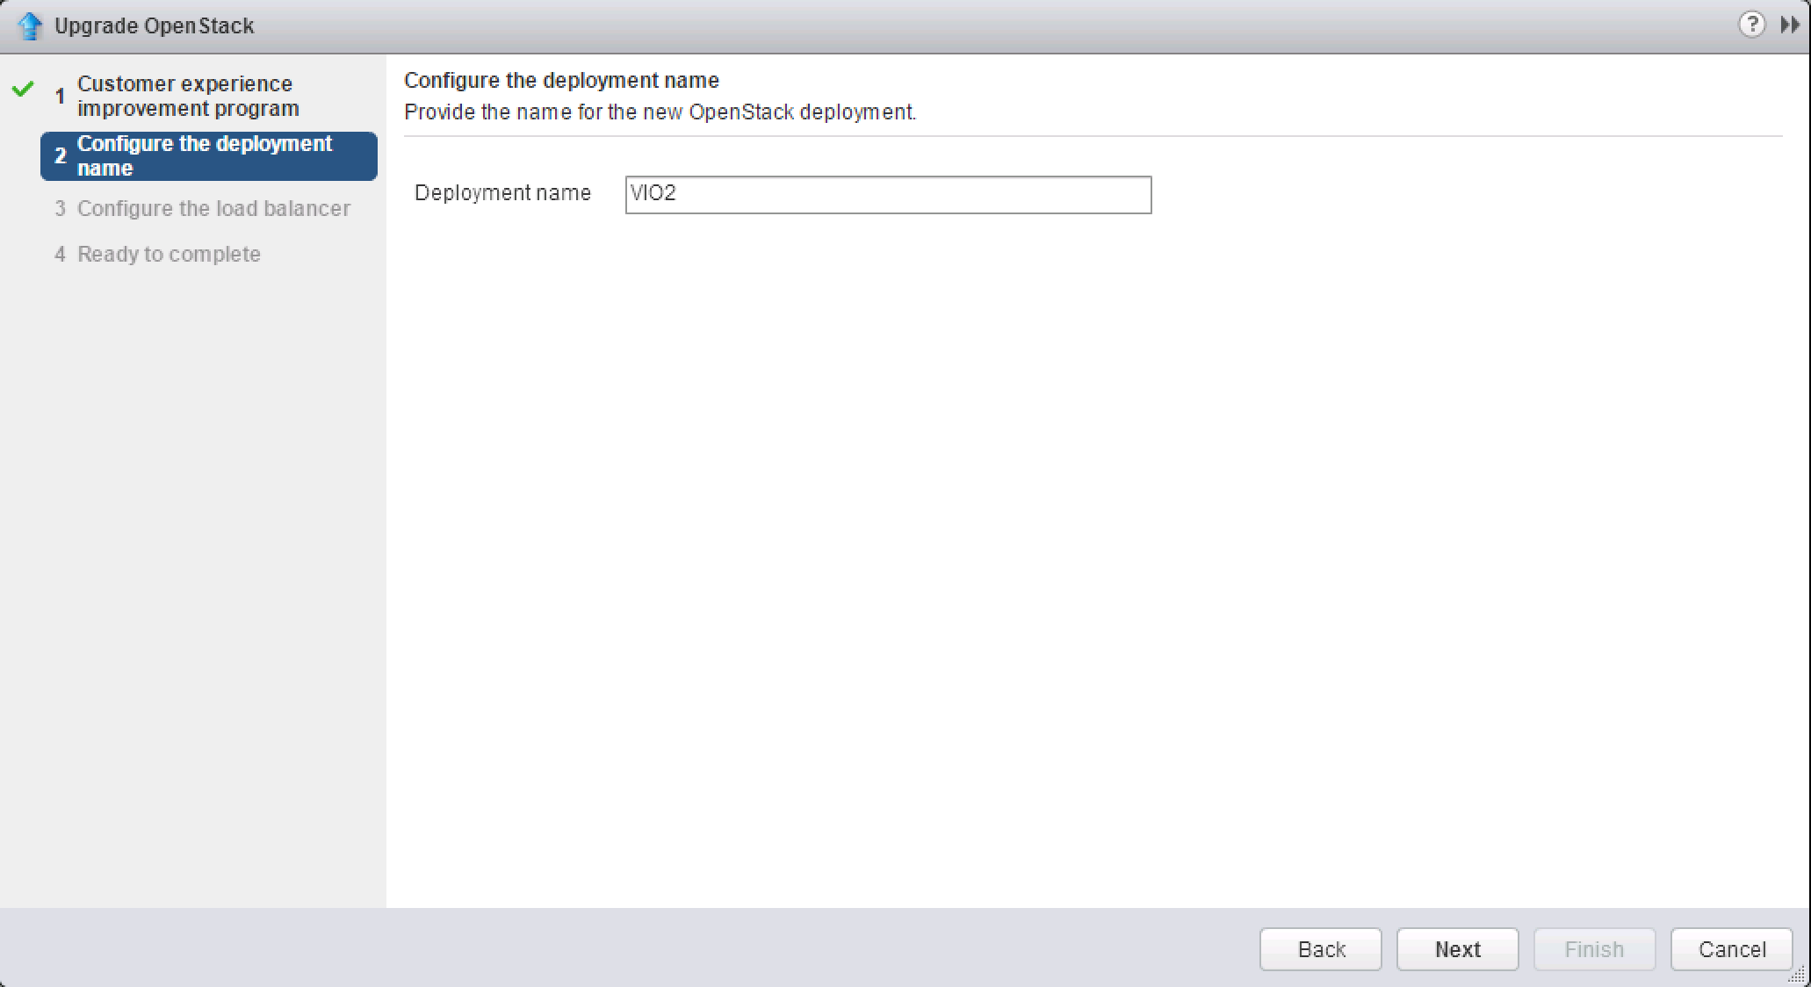Image resolution: width=1811 pixels, height=987 pixels.
Task: Click the blue upgrade arrow title icon
Action: 30,25
